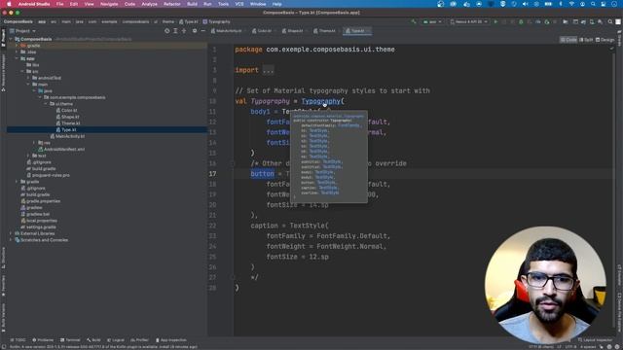Switch editor to Design view
Viewport: 623px width, 350px height.
coord(605,40)
